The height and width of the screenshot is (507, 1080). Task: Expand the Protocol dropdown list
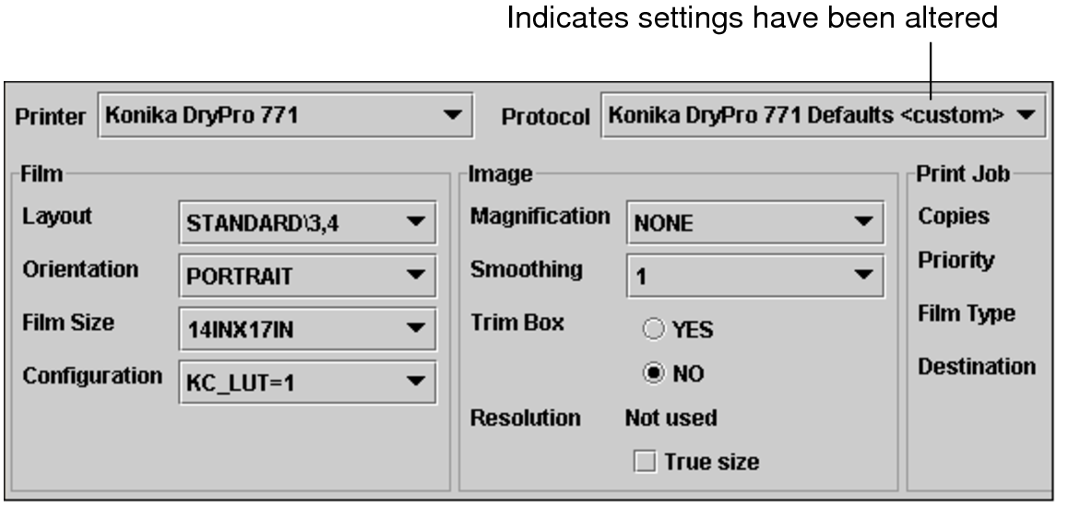[x=823, y=117]
